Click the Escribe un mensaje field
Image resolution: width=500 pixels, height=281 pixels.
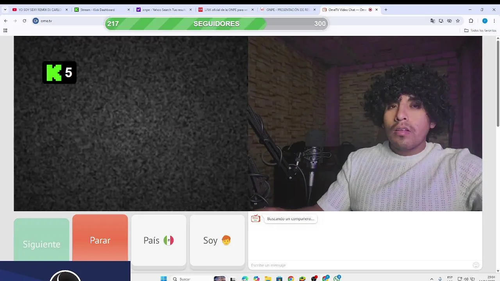coord(359,265)
